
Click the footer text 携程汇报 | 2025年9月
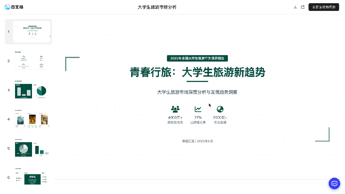[x=197, y=141]
